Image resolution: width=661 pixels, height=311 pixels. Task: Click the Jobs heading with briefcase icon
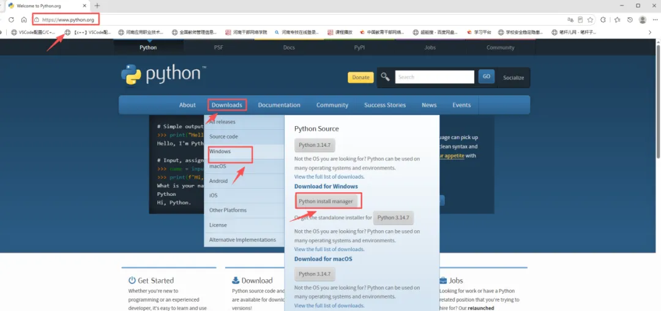[x=451, y=280]
